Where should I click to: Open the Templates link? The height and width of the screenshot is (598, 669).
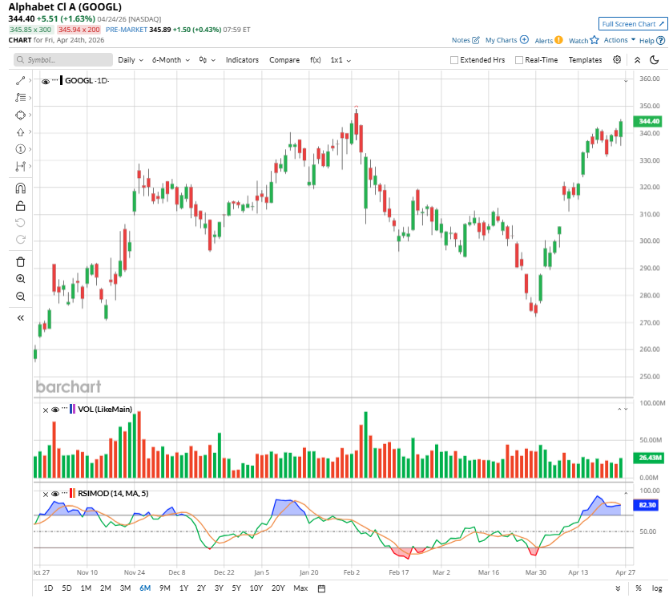[x=585, y=60]
